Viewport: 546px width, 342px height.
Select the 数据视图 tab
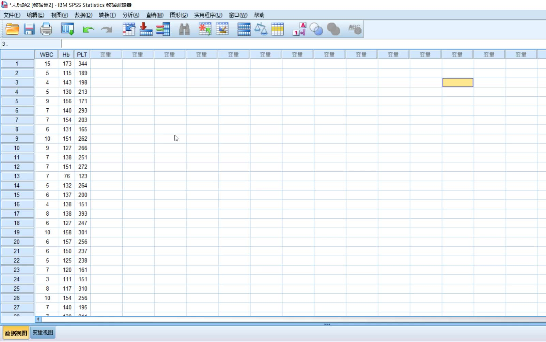pos(16,333)
